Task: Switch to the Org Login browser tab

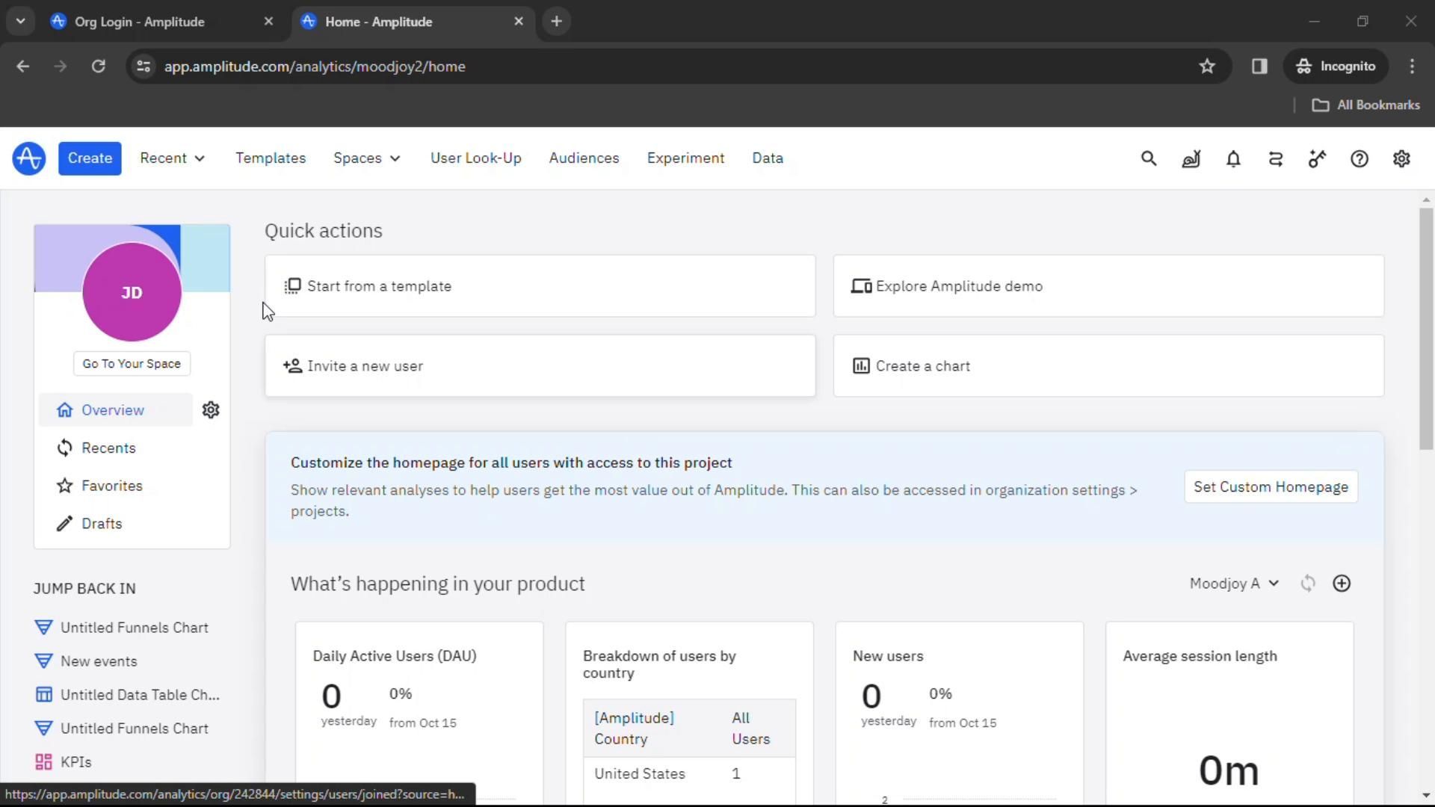Action: click(140, 22)
